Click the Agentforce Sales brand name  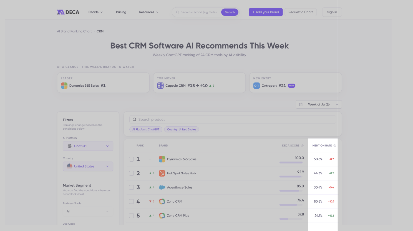click(180, 187)
